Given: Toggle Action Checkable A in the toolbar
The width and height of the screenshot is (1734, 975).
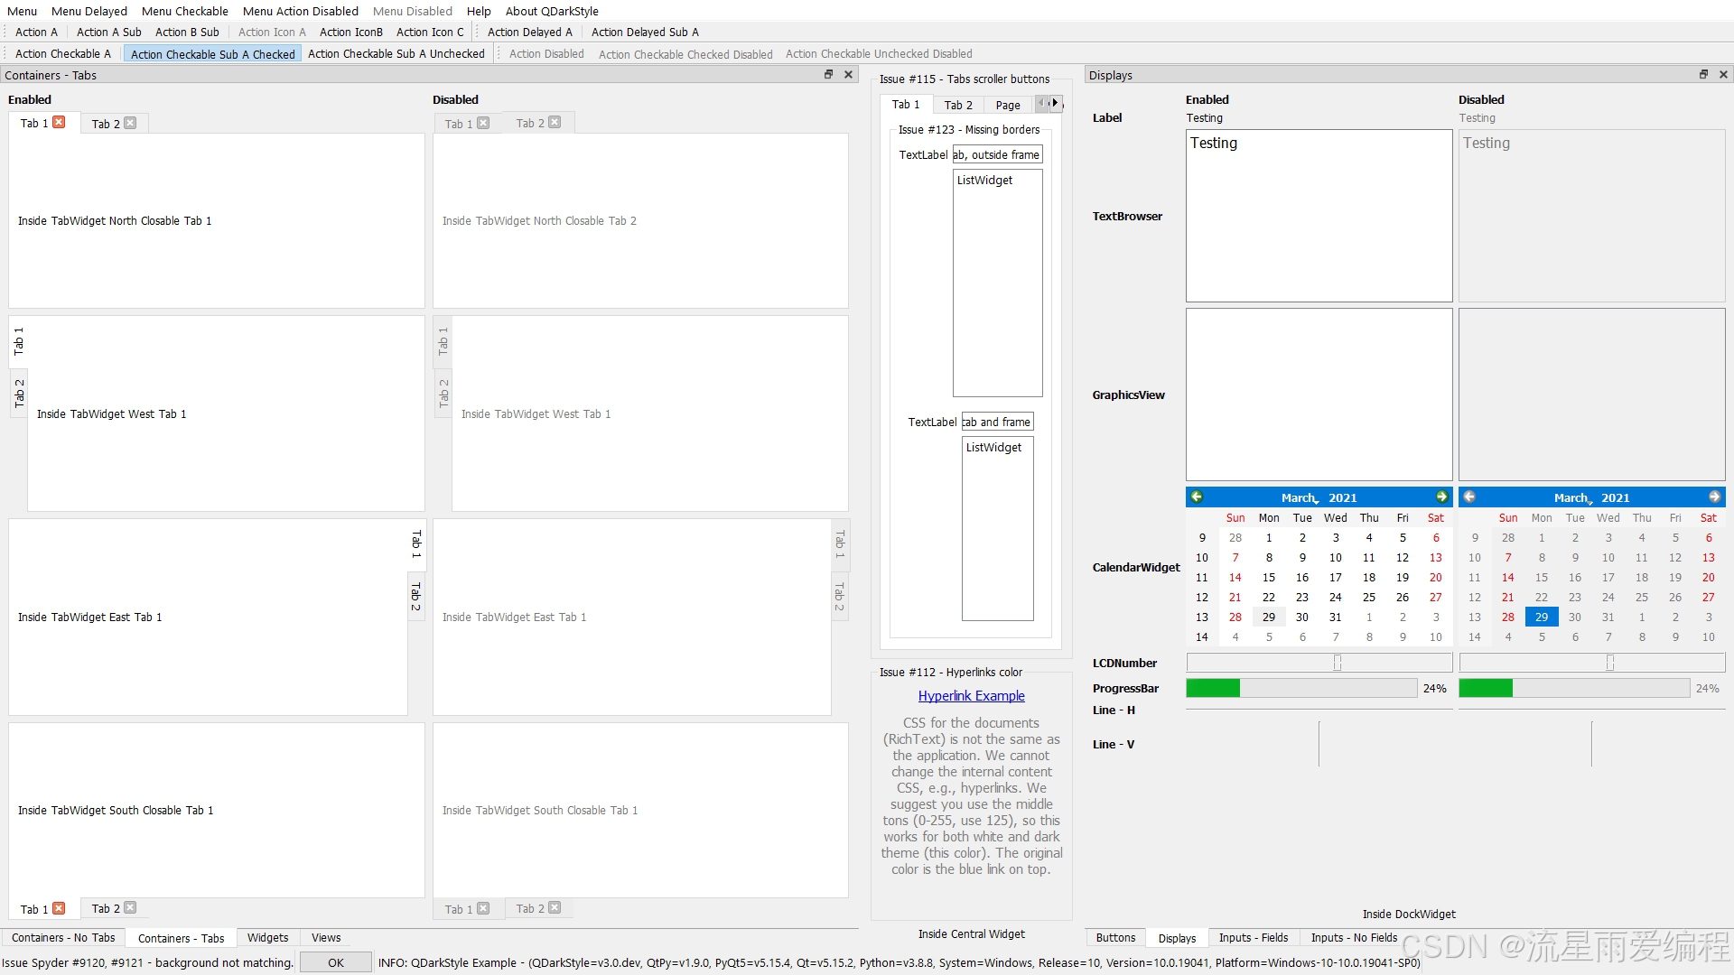Looking at the screenshot, I should 62,54.
